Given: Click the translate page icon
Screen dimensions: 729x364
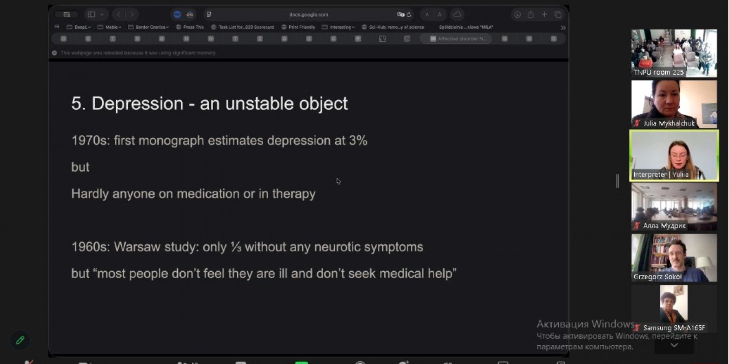Looking at the screenshot, I should point(401,15).
